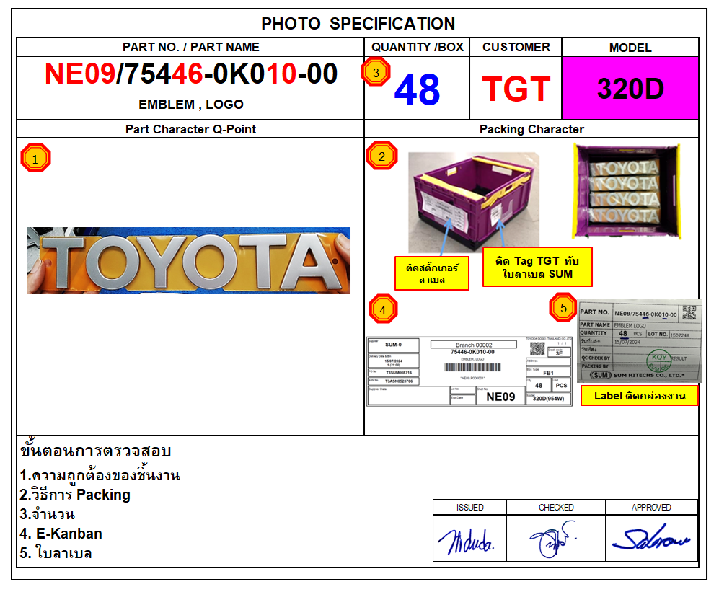This screenshot has height=592, width=719.
Task: Open the top-view photo of packed emblems
Action: click(x=627, y=191)
